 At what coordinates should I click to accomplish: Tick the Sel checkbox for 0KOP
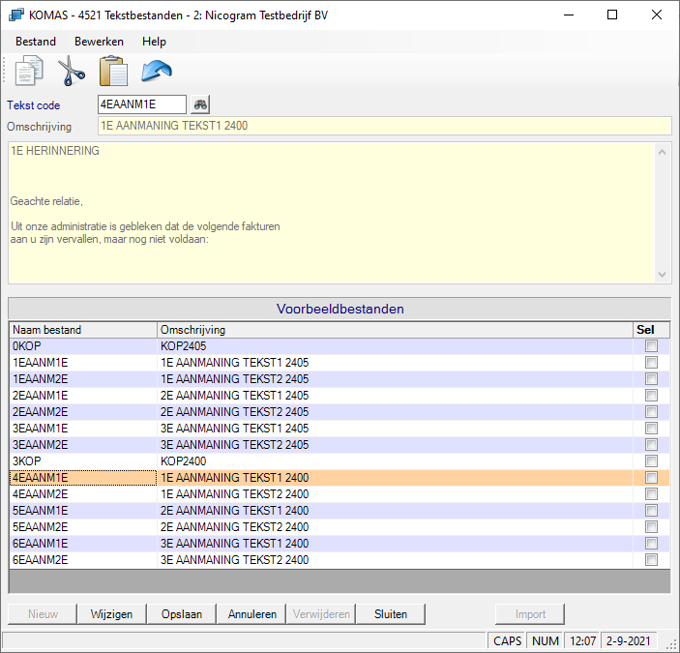651,346
